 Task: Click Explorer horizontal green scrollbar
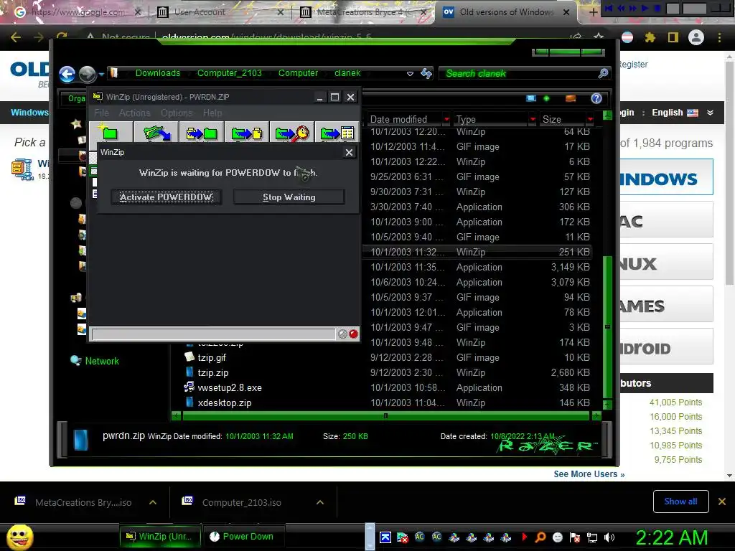pos(385,415)
